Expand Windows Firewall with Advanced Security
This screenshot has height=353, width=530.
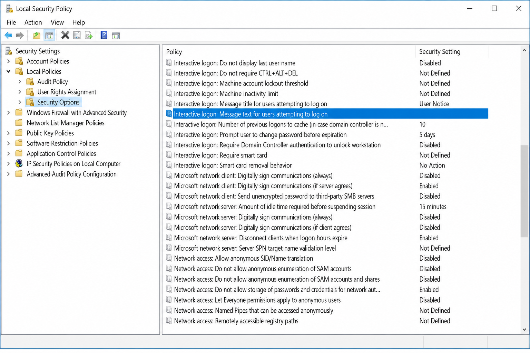tap(9, 113)
